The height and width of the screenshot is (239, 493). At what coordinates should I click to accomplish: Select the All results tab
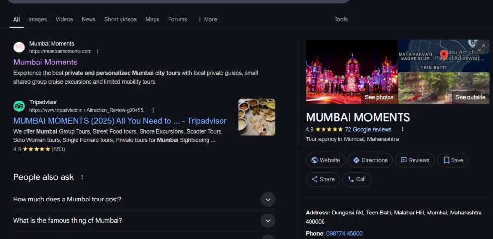pyautogui.click(x=16, y=19)
